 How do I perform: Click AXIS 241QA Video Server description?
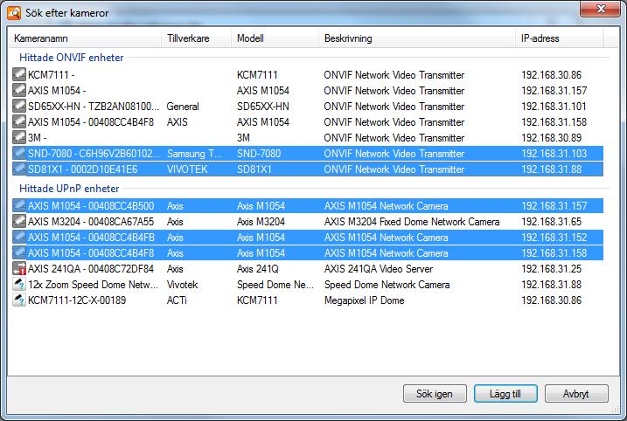pyautogui.click(x=379, y=269)
